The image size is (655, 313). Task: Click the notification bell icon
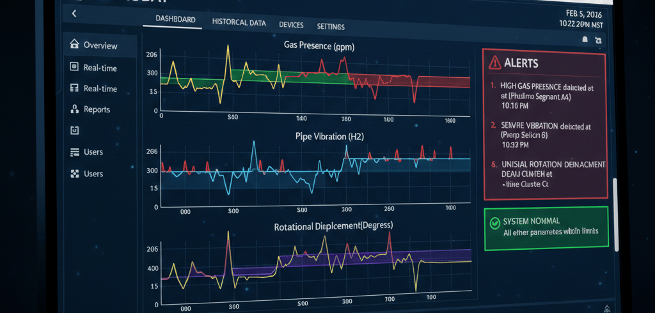coord(585,40)
